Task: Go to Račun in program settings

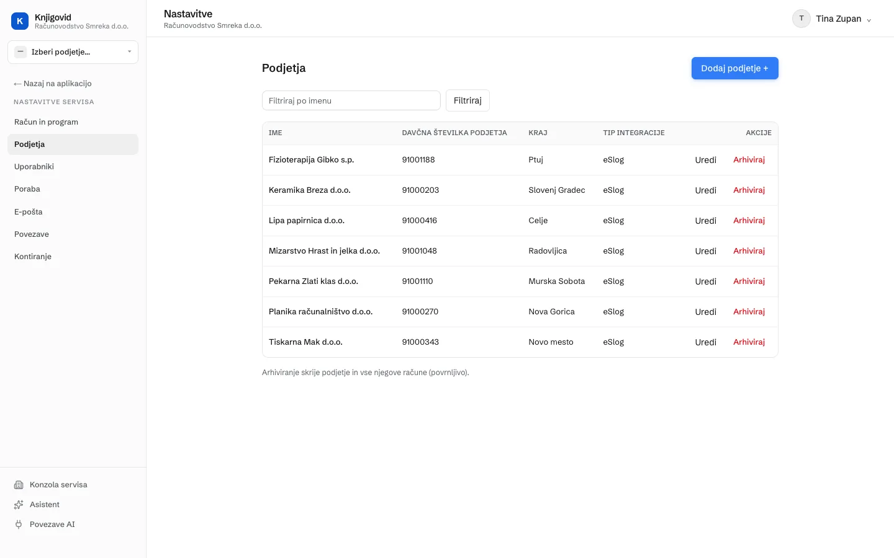Action: pos(73,122)
